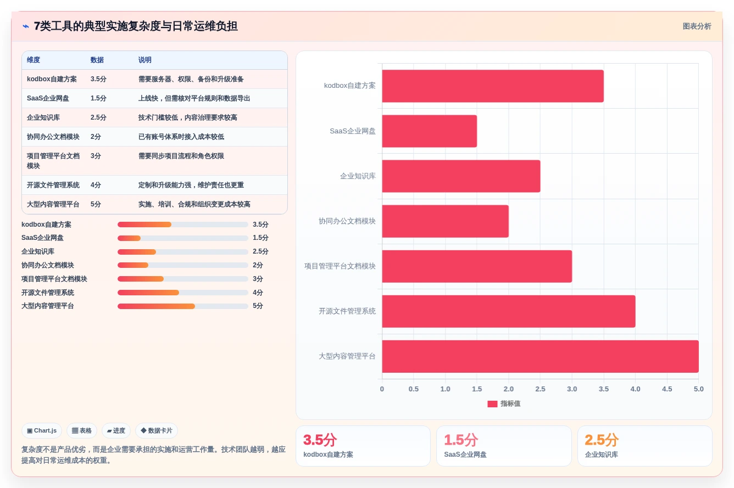Open the 3.5分 kodbox自建方案 data card
The width and height of the screenshot is (734, 488).
tap(363, 446)
